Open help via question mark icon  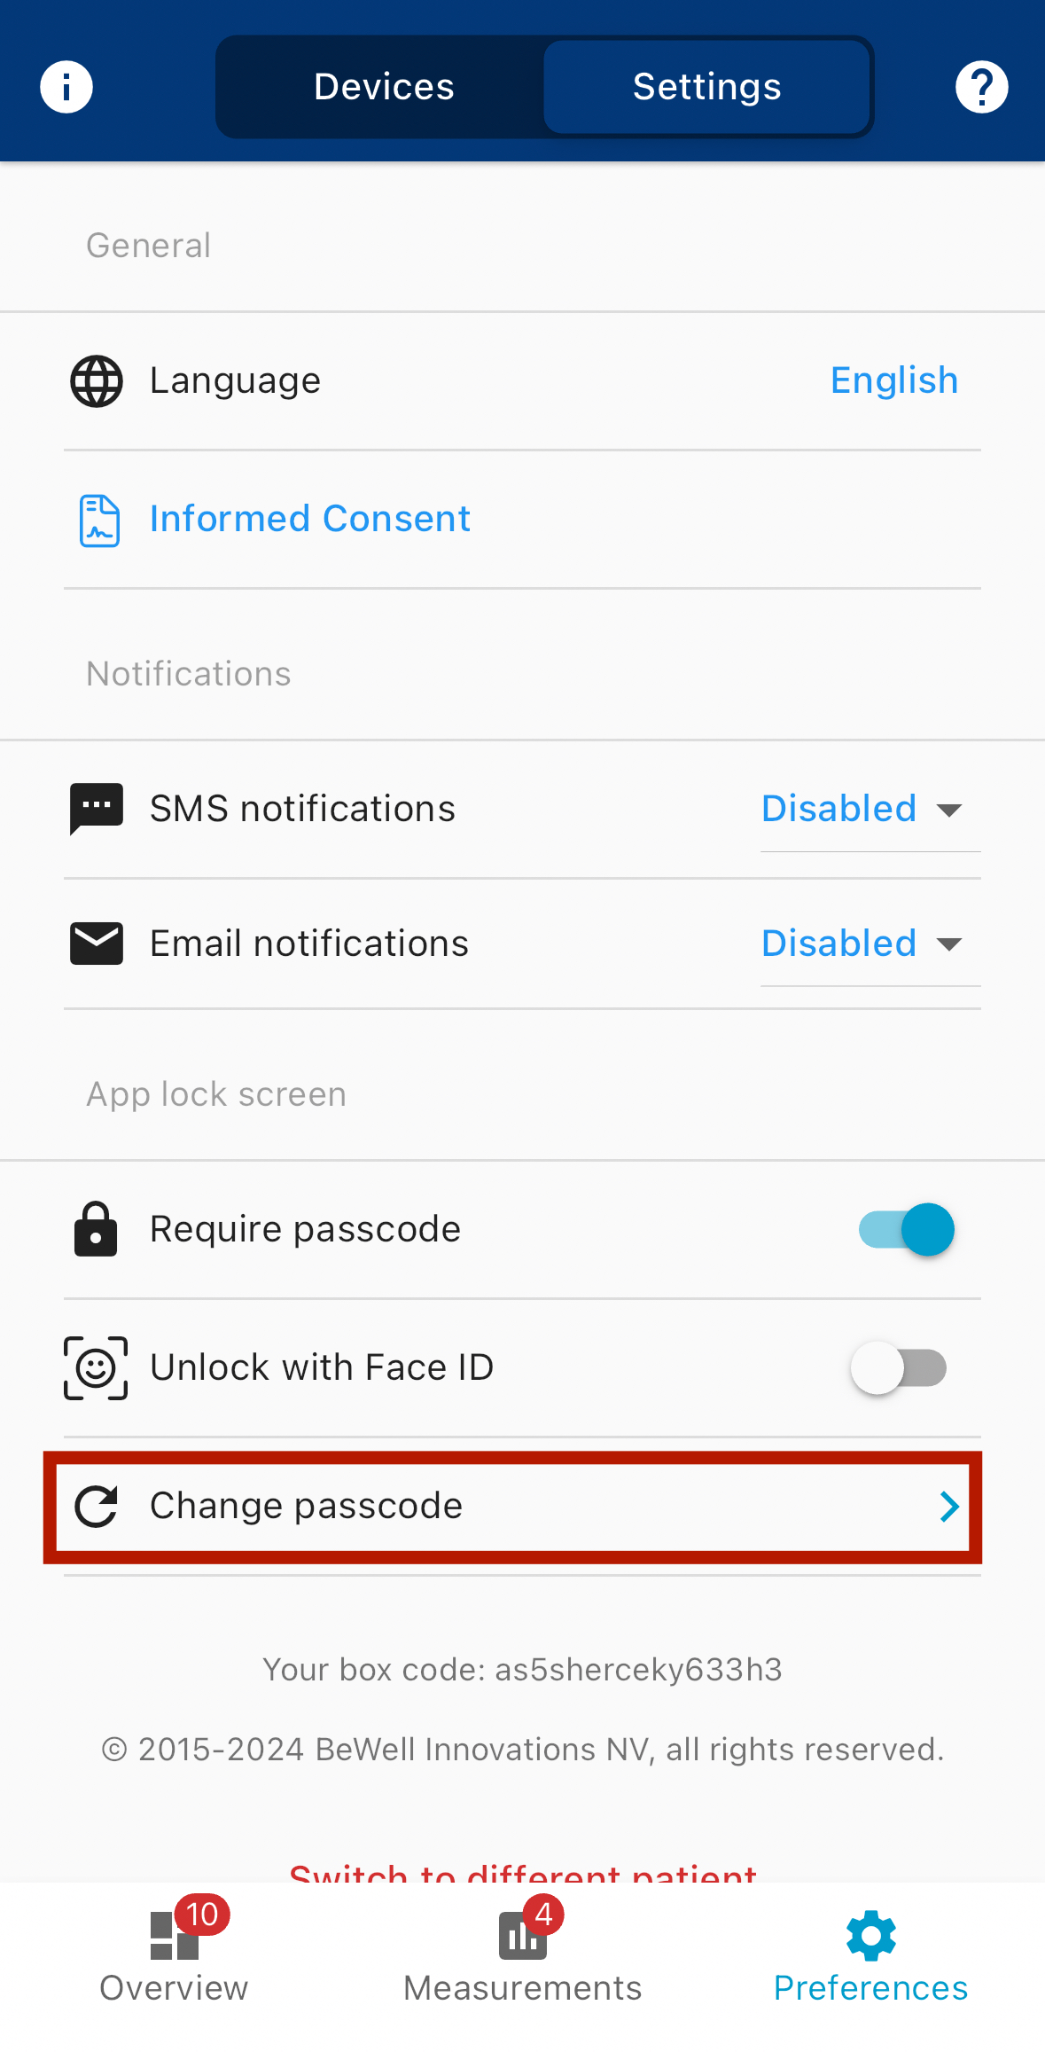981,87
